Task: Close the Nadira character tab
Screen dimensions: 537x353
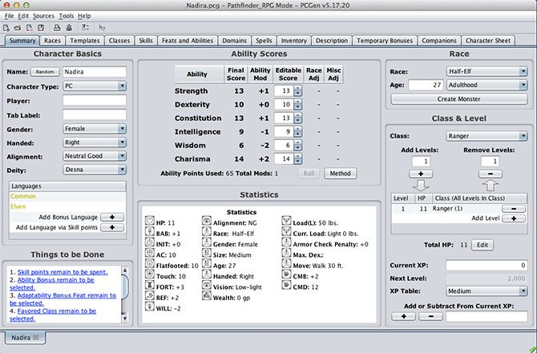Action: 35,338
